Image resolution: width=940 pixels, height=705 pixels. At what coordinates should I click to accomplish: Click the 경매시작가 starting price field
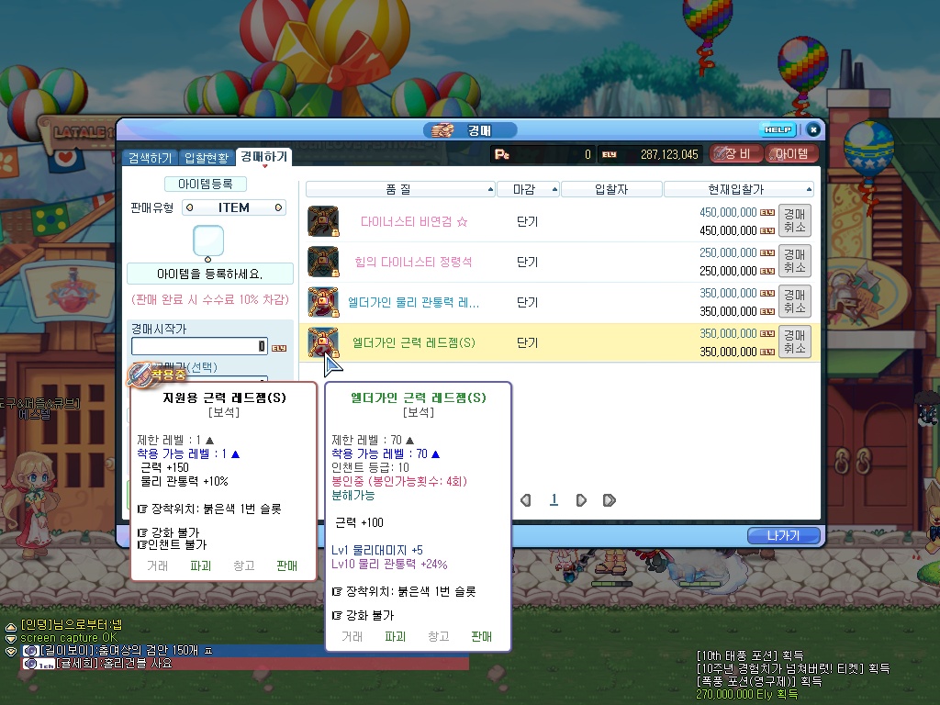coord(198,346)
